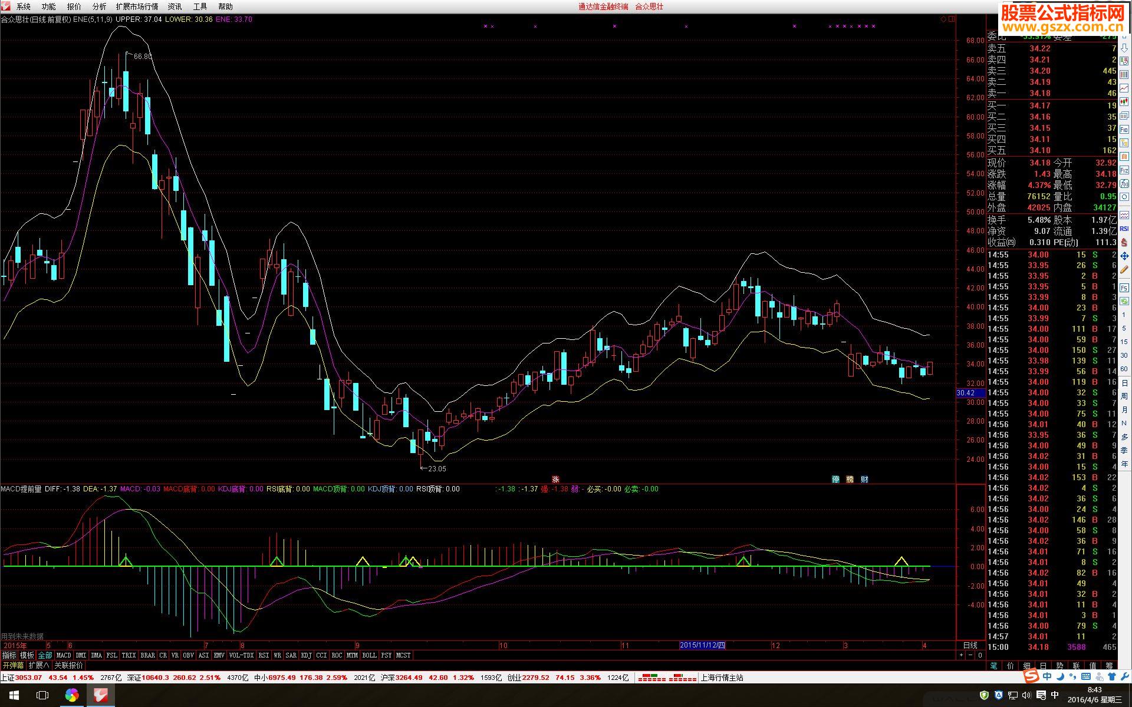The height and width of the screenshot is (707, 1132).
Task: Select monthly 月 period
Action: point(1124,410)
